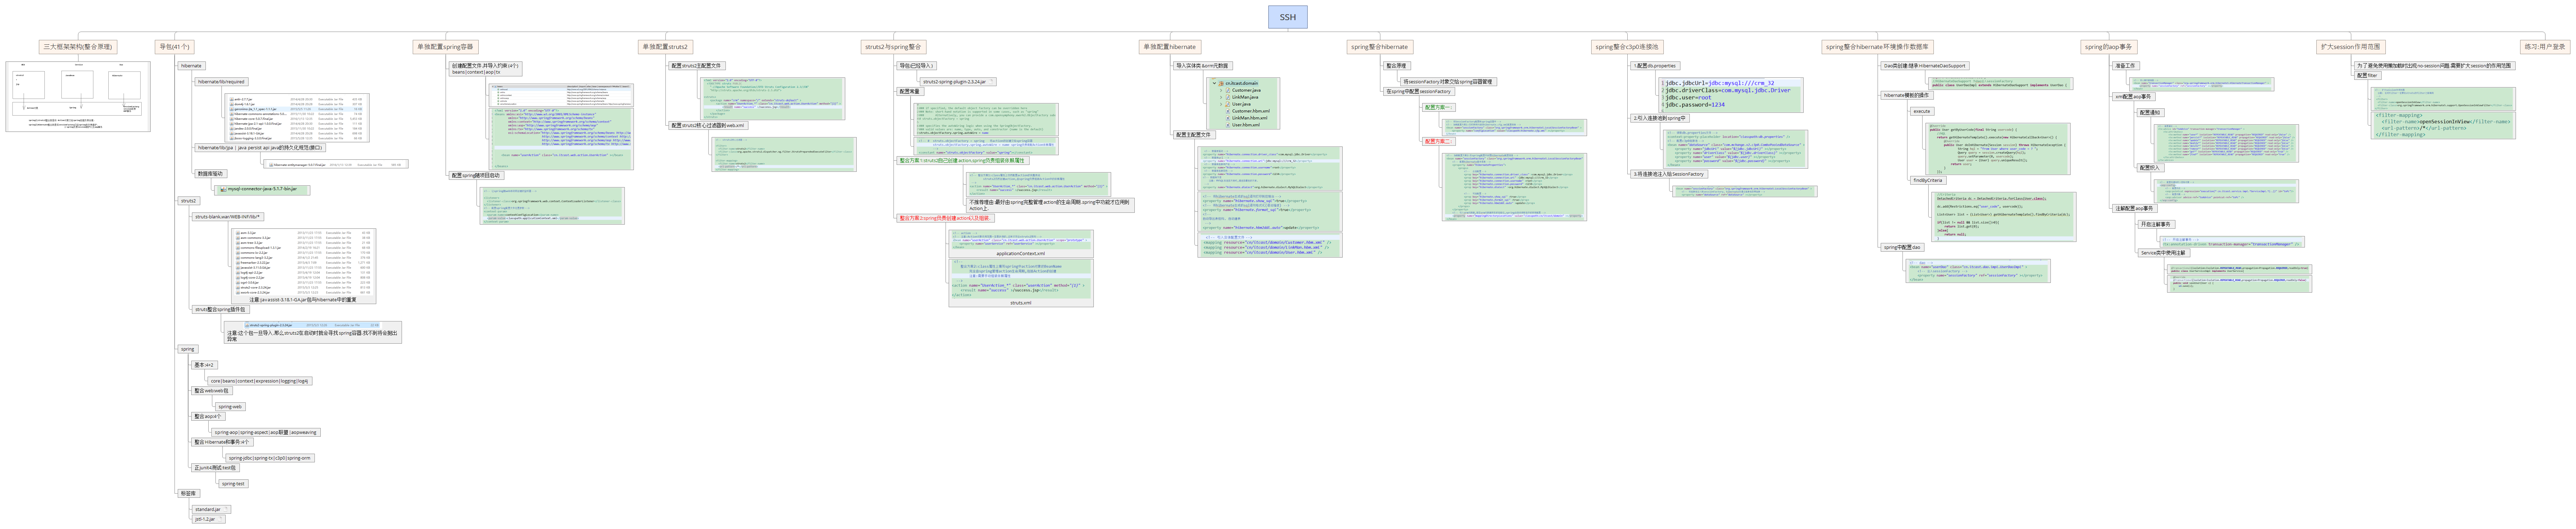Image resolution: width=2576 pixels, height=529 pixels.
Task: Click the cn.itcast.domain package icon
Action: coord(1221,83)
